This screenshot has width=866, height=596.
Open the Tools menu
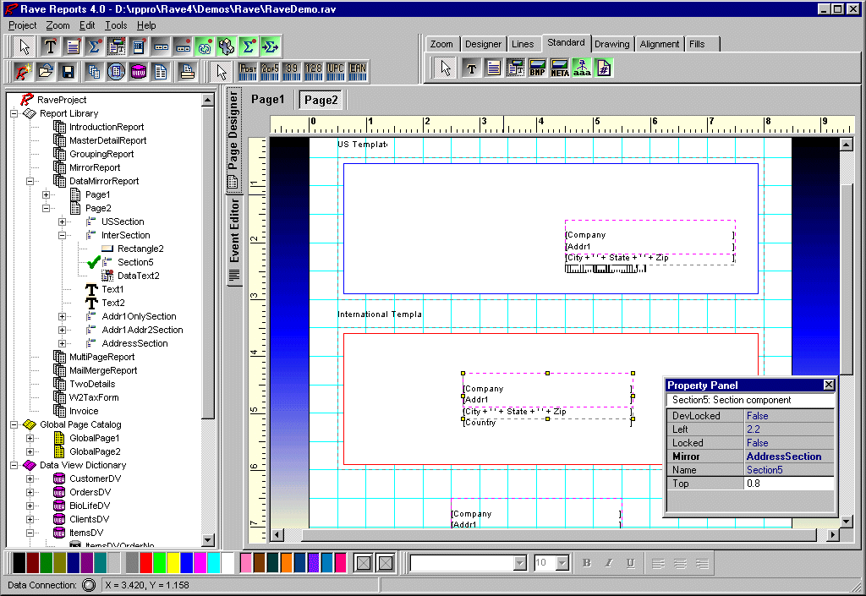[x=116, y=25]
